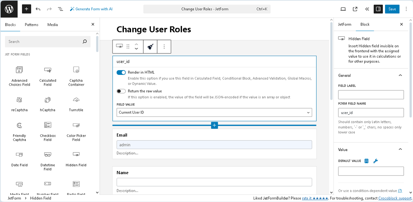The width and height of the screenshot is (413, 202).
Task: Insert the Advanced Choices Field block
Action: [x=19, y=76]
